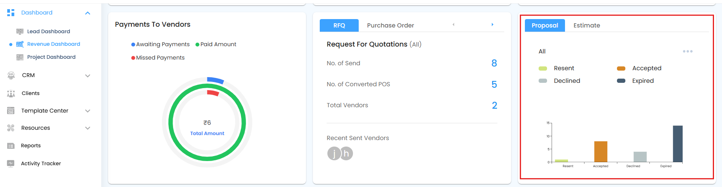Click the Resources icon in sidebar
This screenshot has height=187, width=722.
[x=11, y=128]
